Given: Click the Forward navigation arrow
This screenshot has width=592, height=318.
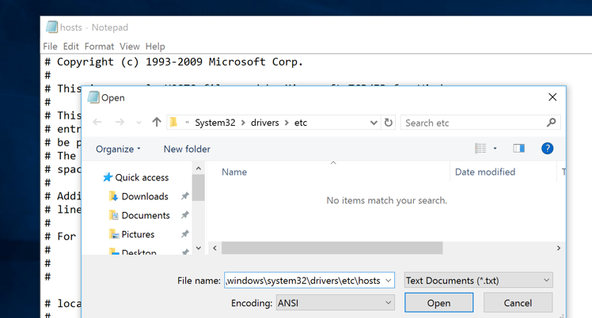Looking at the screenshot, I should coord(120,123).
